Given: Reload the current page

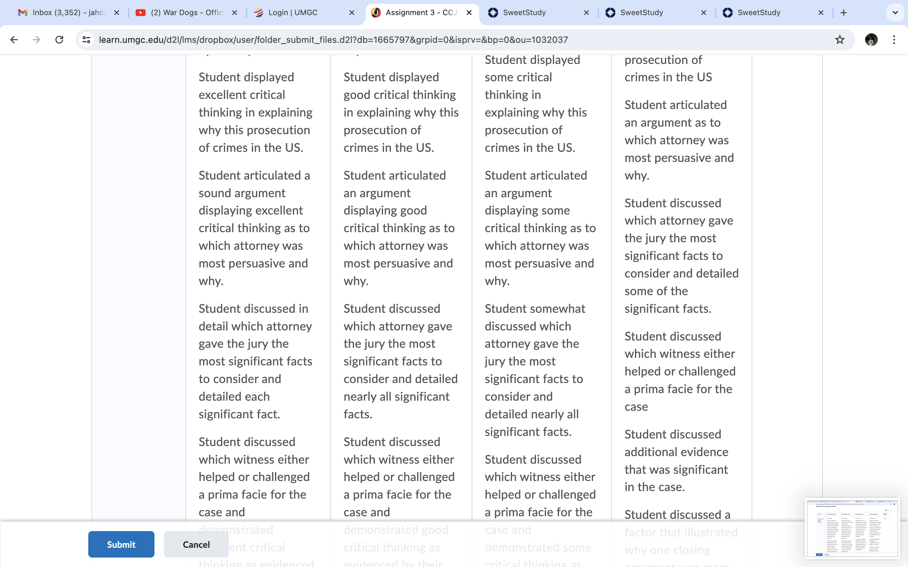Looking at the screenshot, I should [59, 40].
